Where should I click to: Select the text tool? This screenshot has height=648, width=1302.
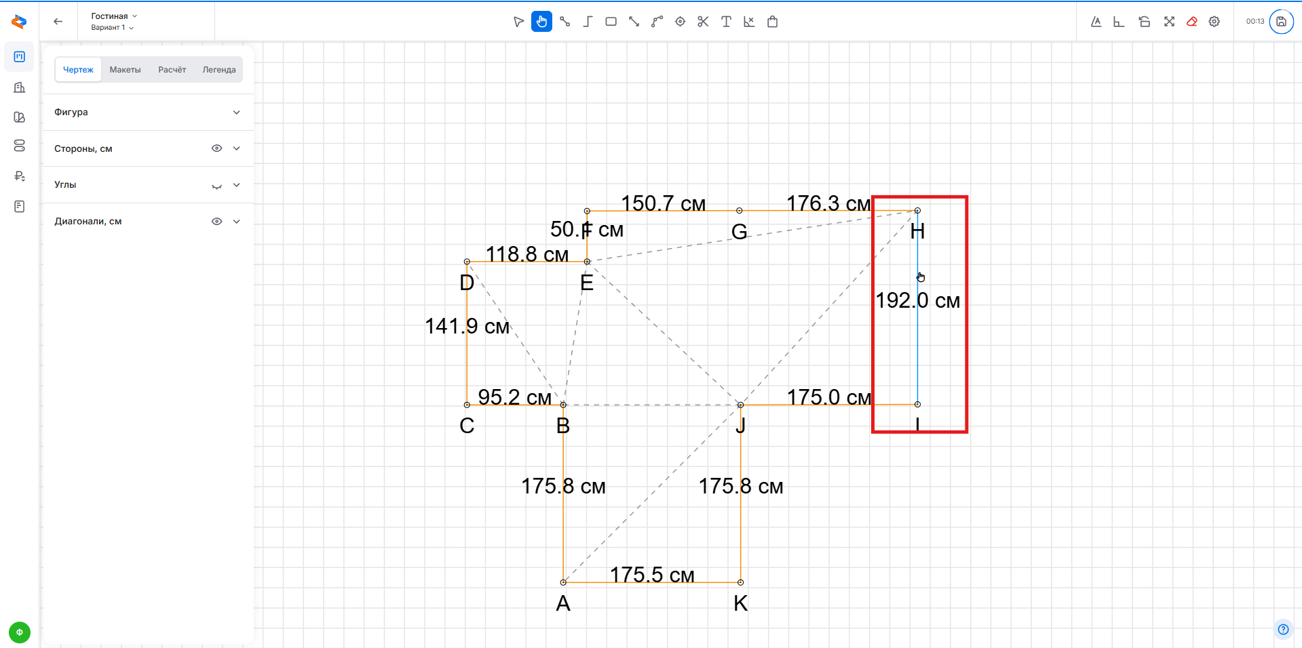point(726,22)
